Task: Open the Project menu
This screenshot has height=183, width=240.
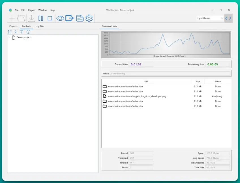Action: point(32,10)
